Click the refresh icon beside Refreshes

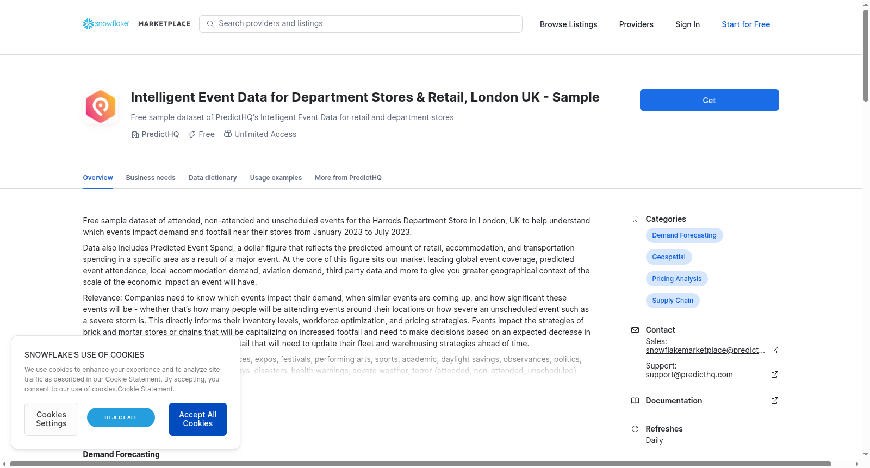coord(635,429)
